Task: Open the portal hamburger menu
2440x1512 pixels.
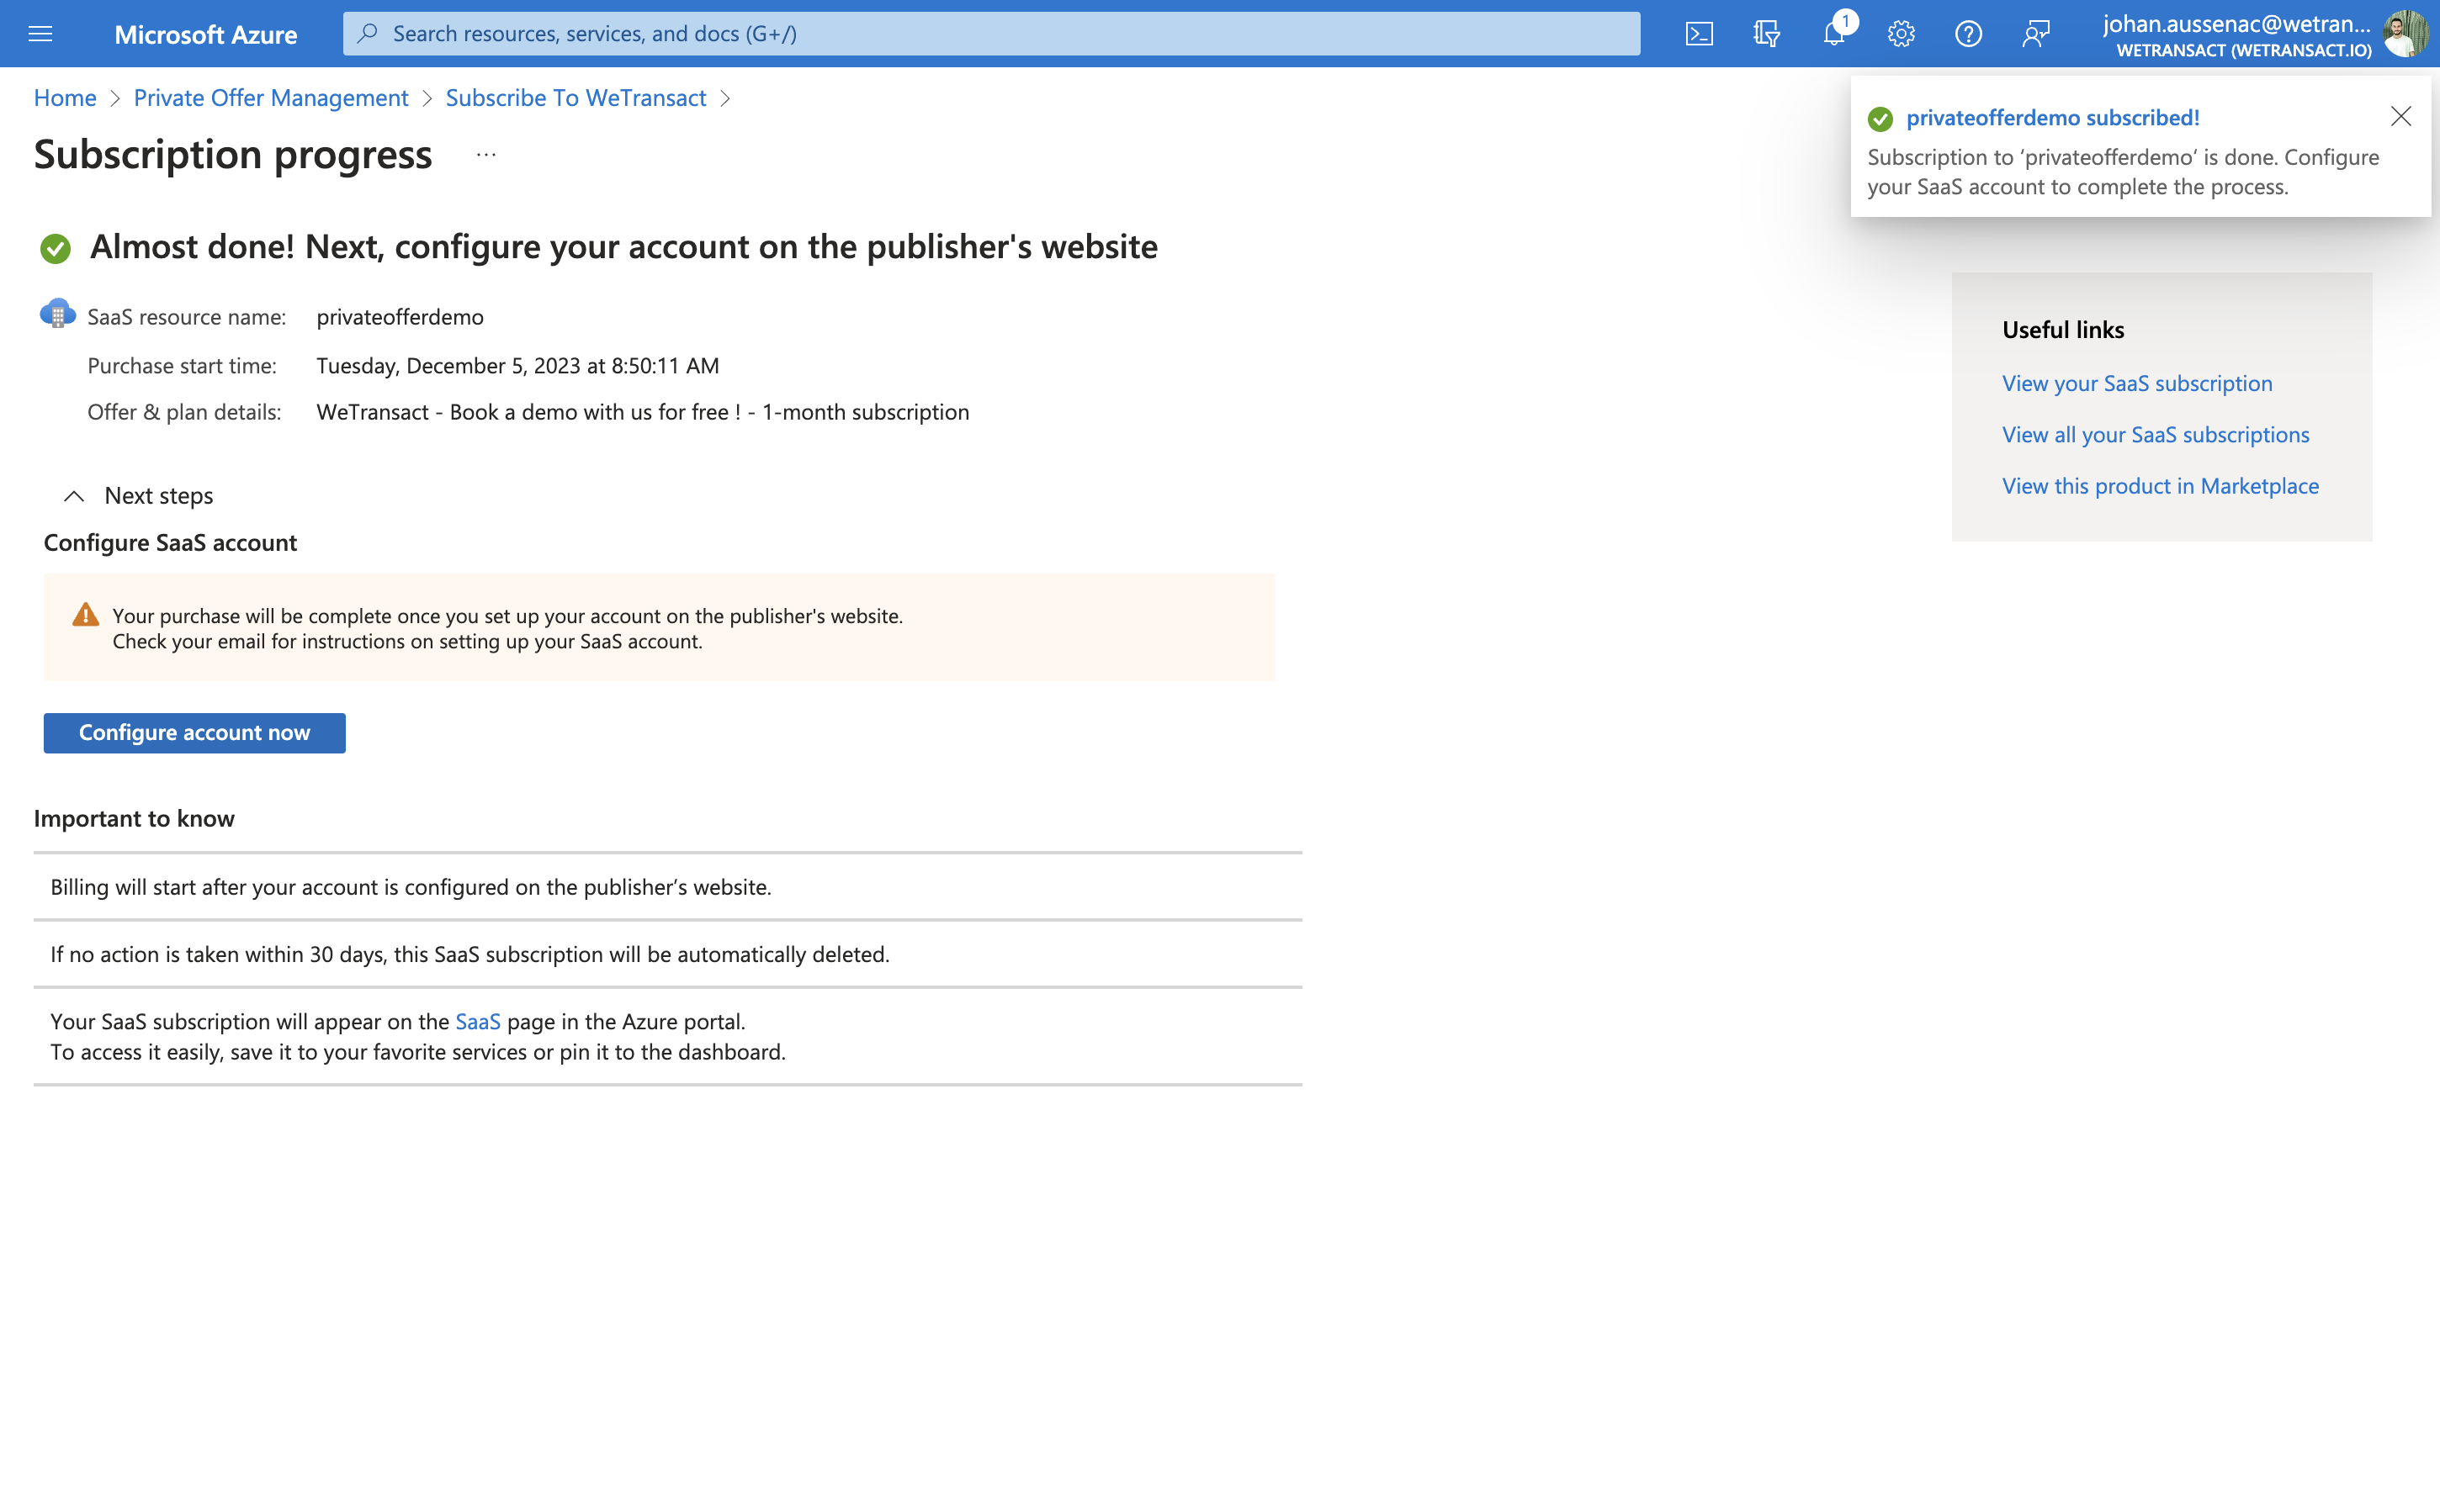Action: (40, 34)
